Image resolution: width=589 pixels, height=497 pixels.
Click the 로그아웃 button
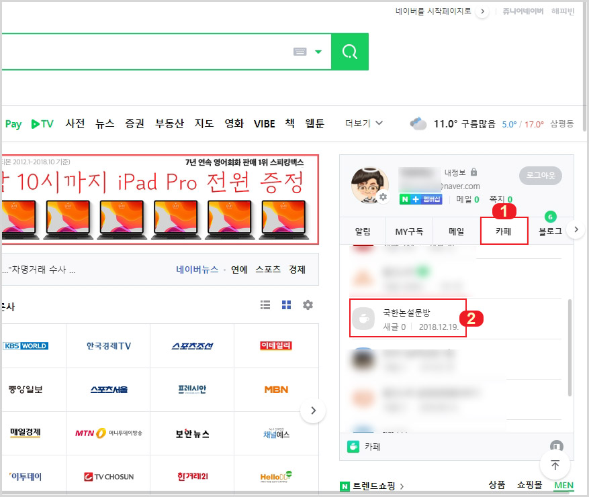540,176
